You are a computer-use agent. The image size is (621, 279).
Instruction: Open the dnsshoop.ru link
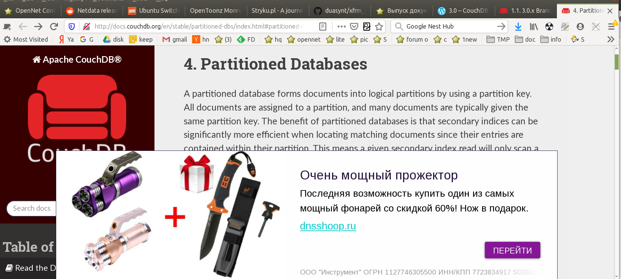(328, 226)
